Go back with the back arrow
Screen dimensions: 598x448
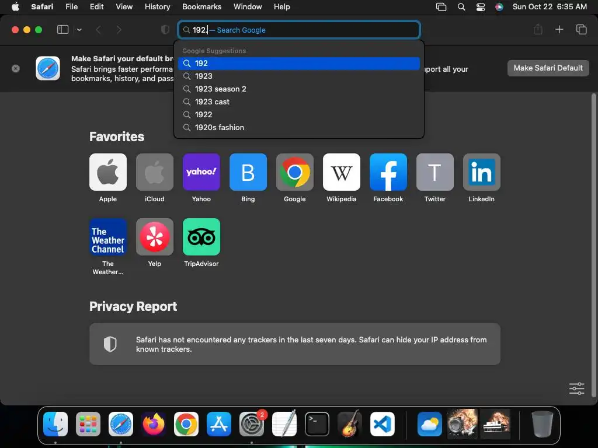tap(98, 30)
